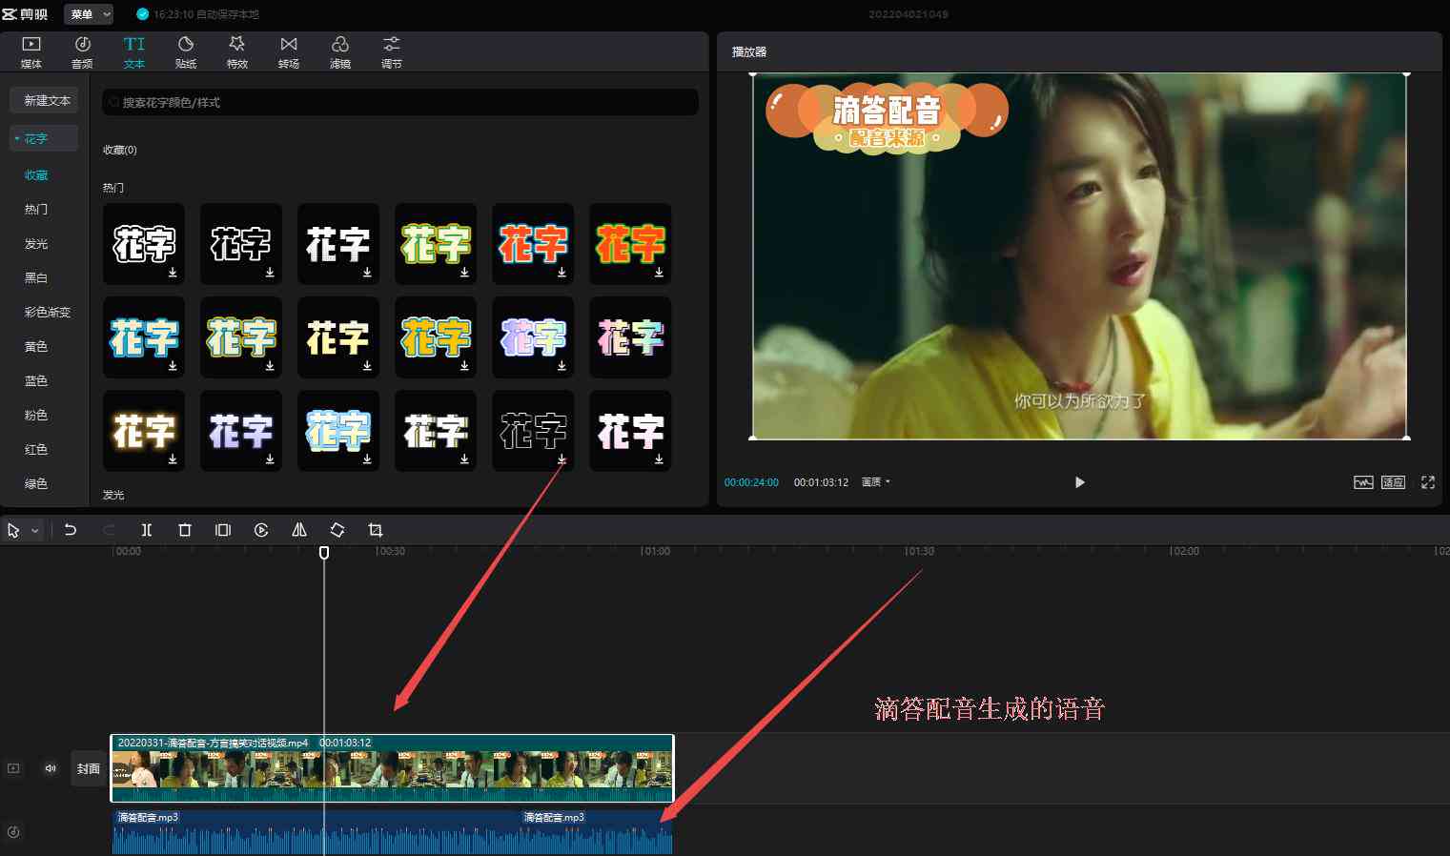The image size is (1450, 856).
Task: Choose the 粉色 pink category
Action: click(36, 416)
